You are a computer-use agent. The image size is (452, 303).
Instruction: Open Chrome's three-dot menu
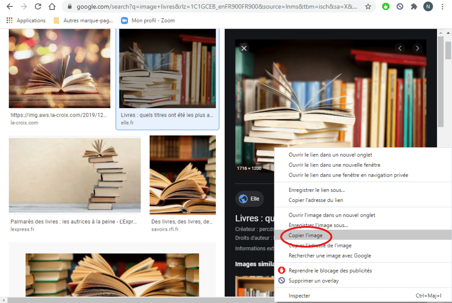click(443, 6)
